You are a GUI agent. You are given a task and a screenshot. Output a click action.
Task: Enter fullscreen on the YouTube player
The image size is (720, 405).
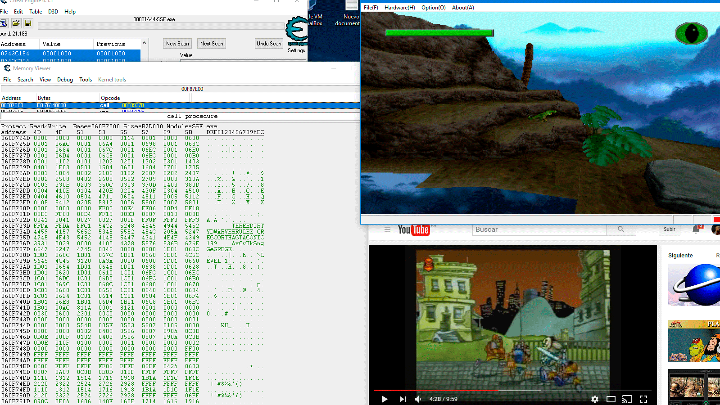(643, 399)
